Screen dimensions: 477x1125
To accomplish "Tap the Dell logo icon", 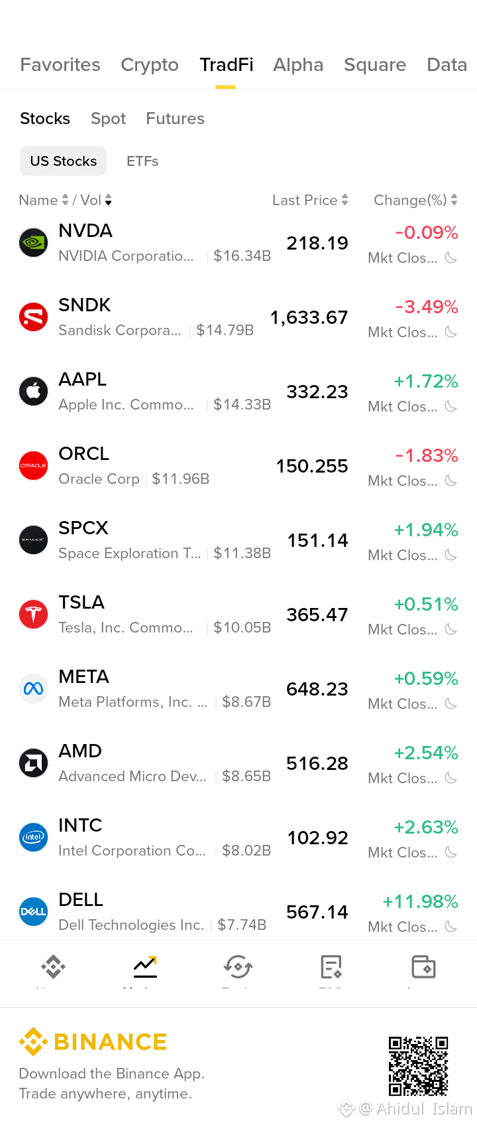I will point(33,912).
